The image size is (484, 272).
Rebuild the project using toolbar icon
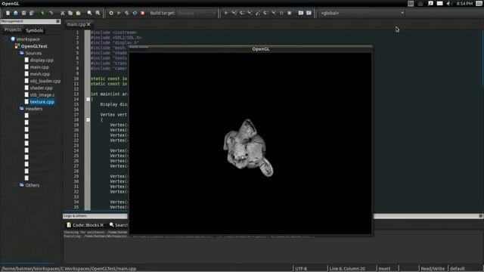135,13
